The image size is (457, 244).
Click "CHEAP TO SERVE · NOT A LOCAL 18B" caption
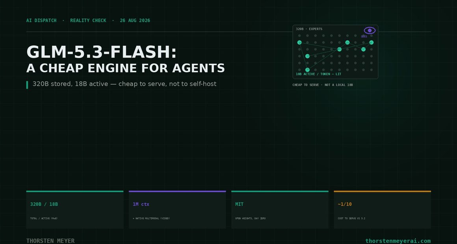(x=323, y=85)
